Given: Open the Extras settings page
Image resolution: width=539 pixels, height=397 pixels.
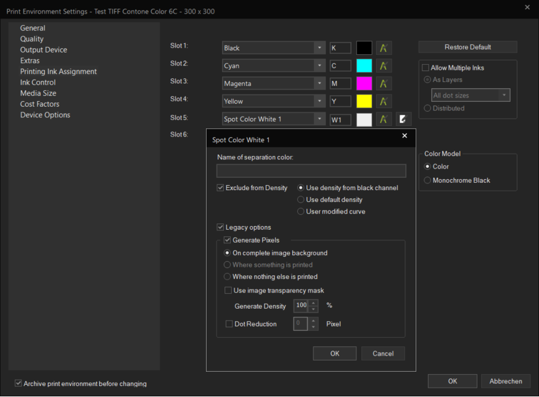Looking at the screenshot, I should (x=30, y=61).
